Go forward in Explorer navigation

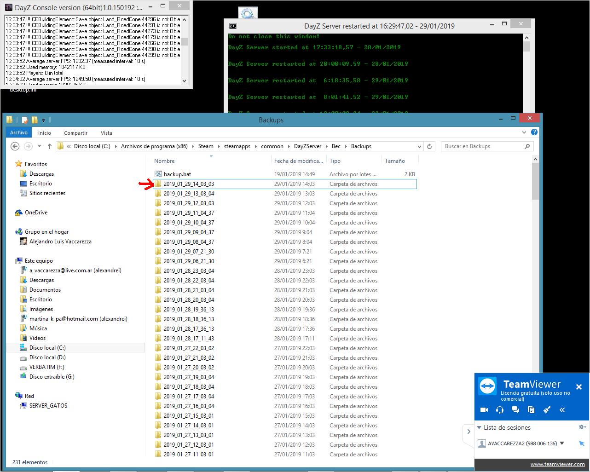[x=28, y=146]
